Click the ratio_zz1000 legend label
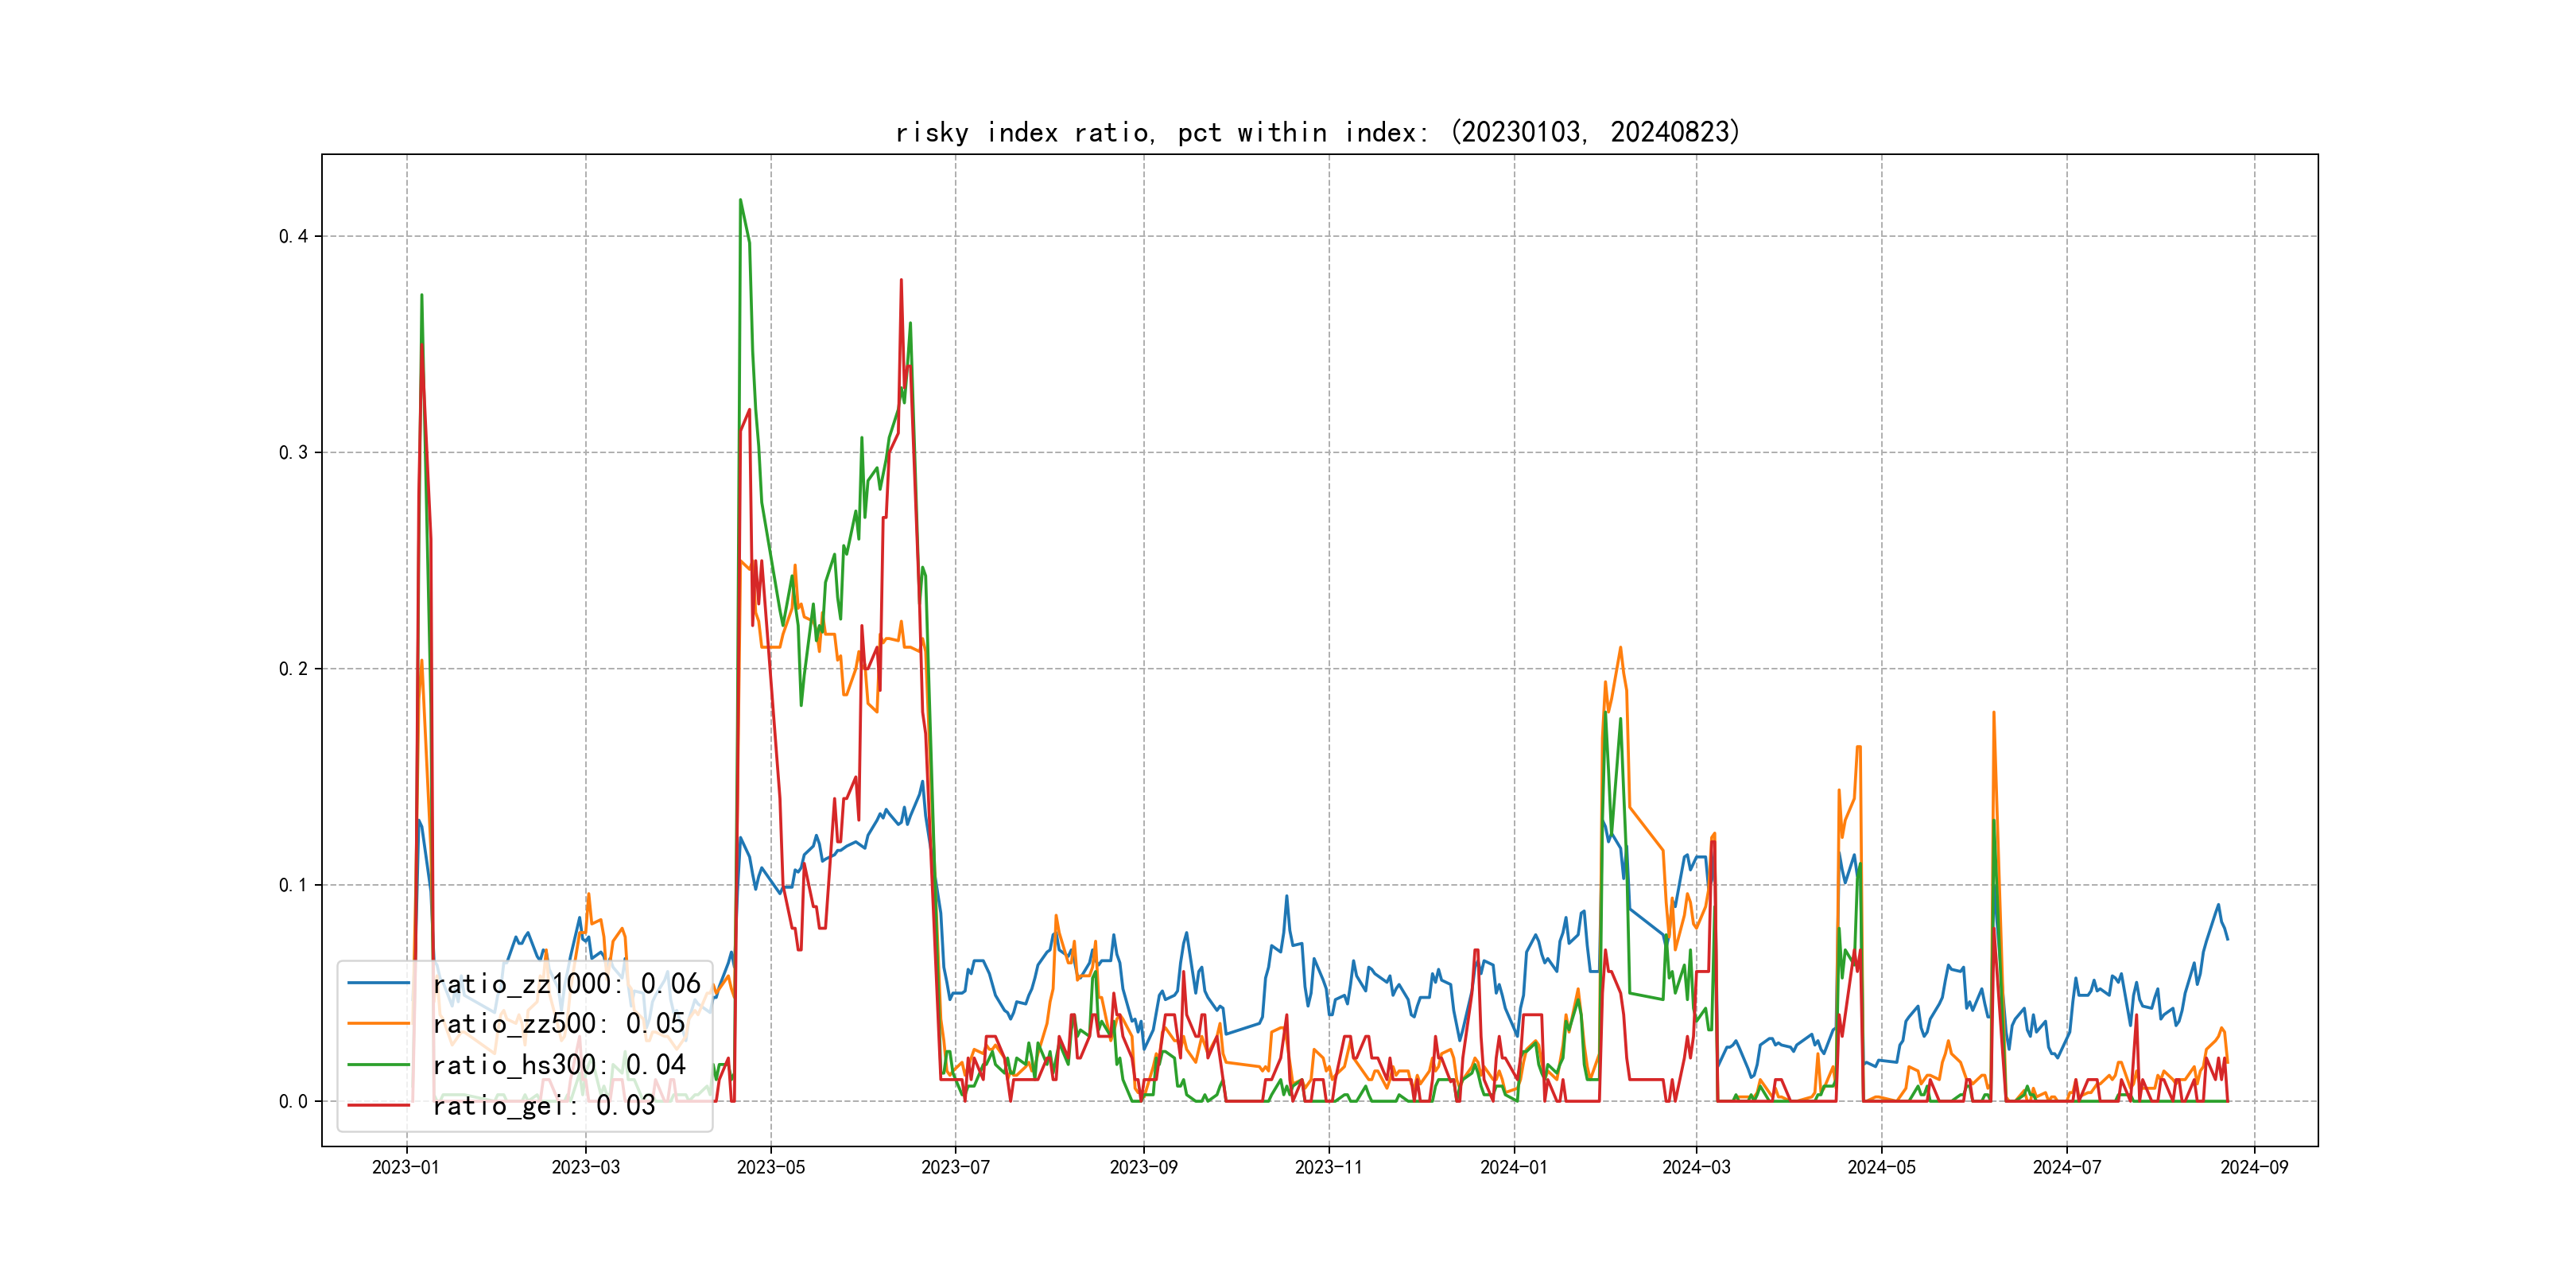 point(566,984)
